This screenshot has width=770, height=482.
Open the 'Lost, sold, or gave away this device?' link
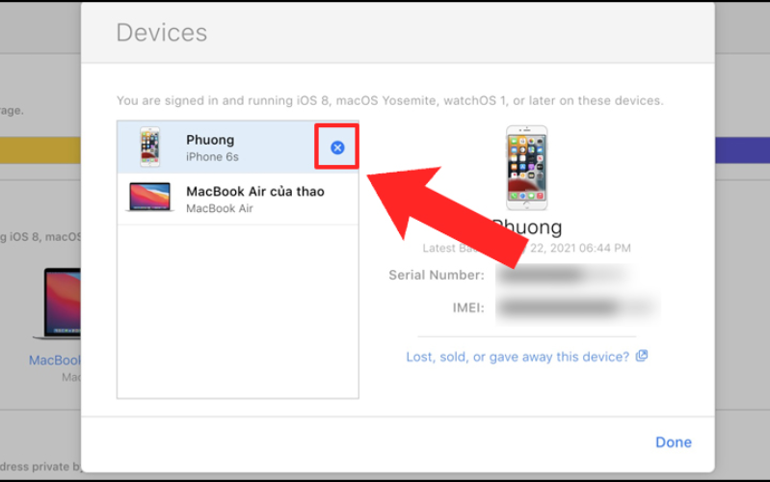(518, 357)
